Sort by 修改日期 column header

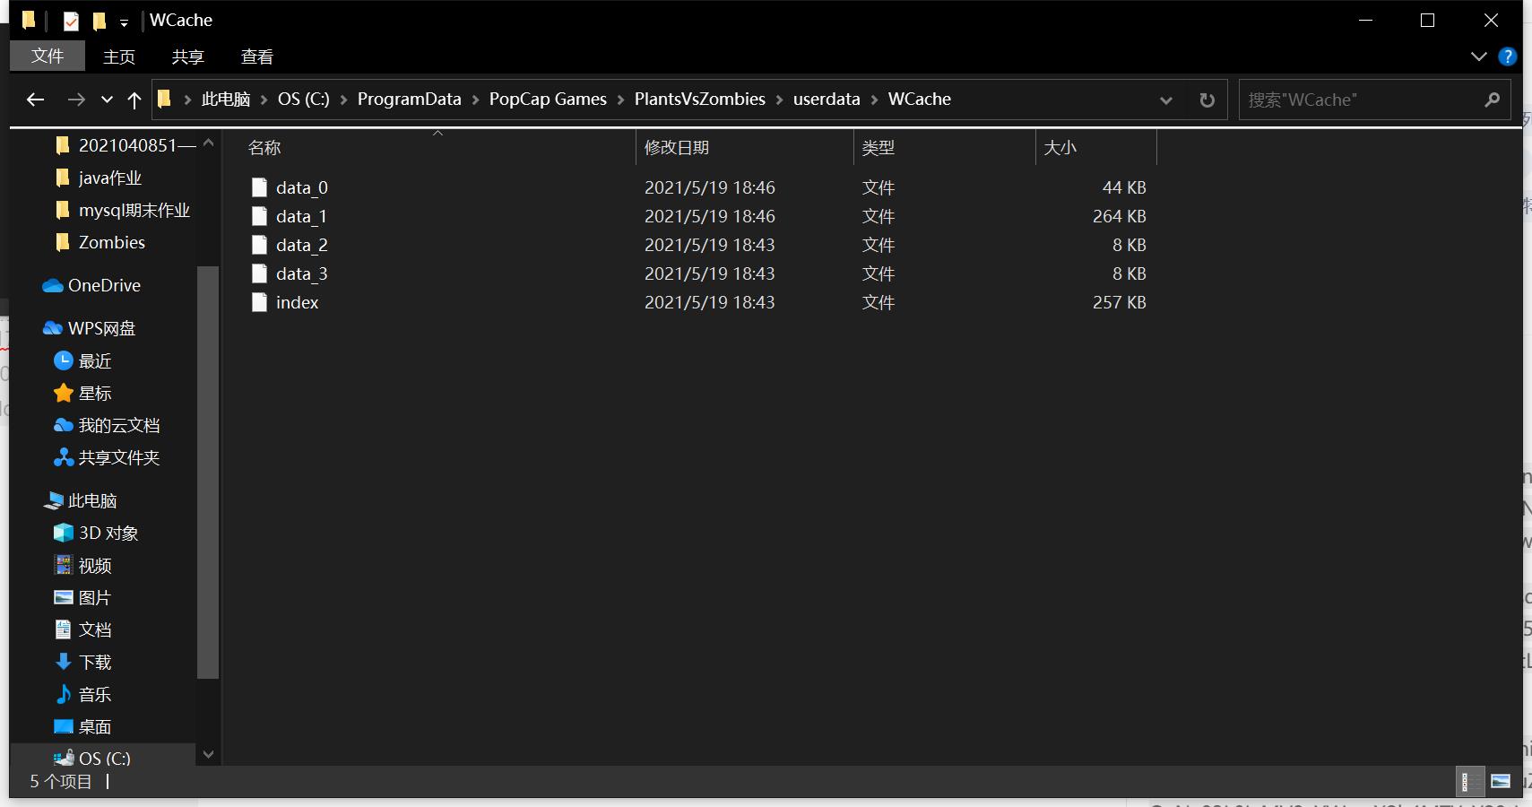677,148
